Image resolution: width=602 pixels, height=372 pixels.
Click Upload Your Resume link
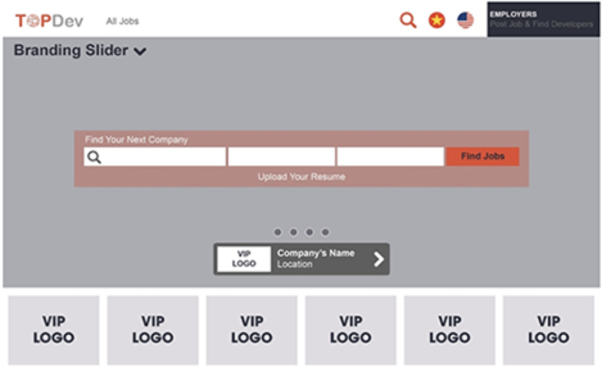coord(302,177)
